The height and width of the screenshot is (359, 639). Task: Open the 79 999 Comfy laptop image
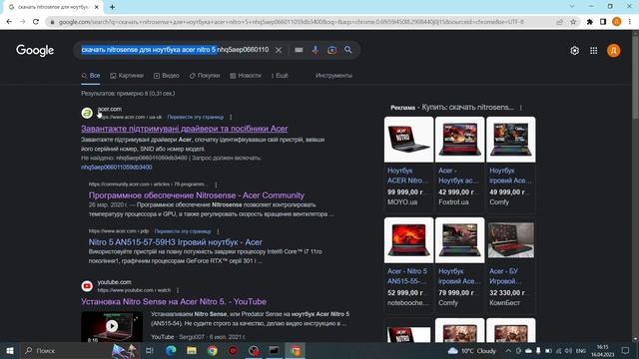coord(459,240)
